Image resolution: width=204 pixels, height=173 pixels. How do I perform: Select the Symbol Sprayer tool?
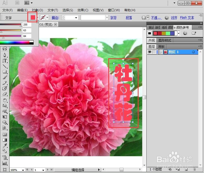click(5, 158)
